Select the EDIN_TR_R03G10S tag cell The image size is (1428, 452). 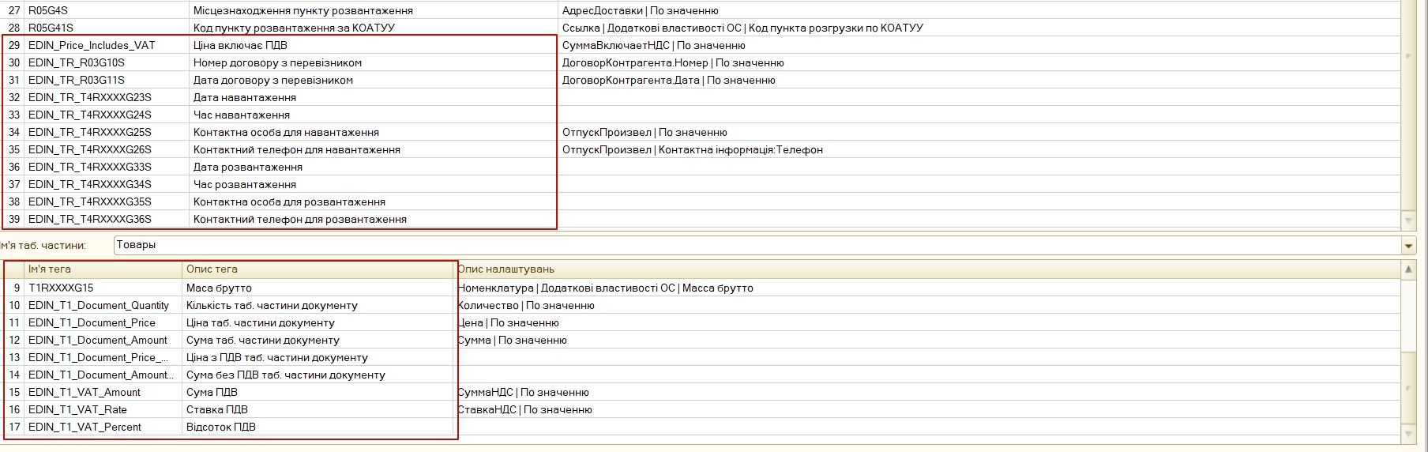pos(107,62)
